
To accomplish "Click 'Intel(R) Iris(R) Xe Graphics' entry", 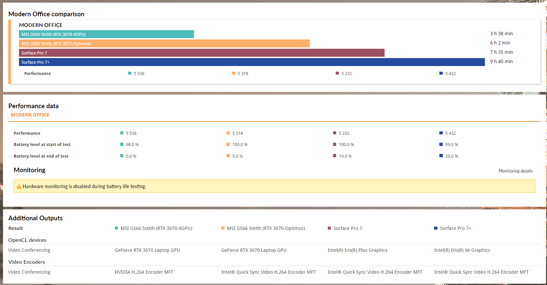I will (462, 250).
